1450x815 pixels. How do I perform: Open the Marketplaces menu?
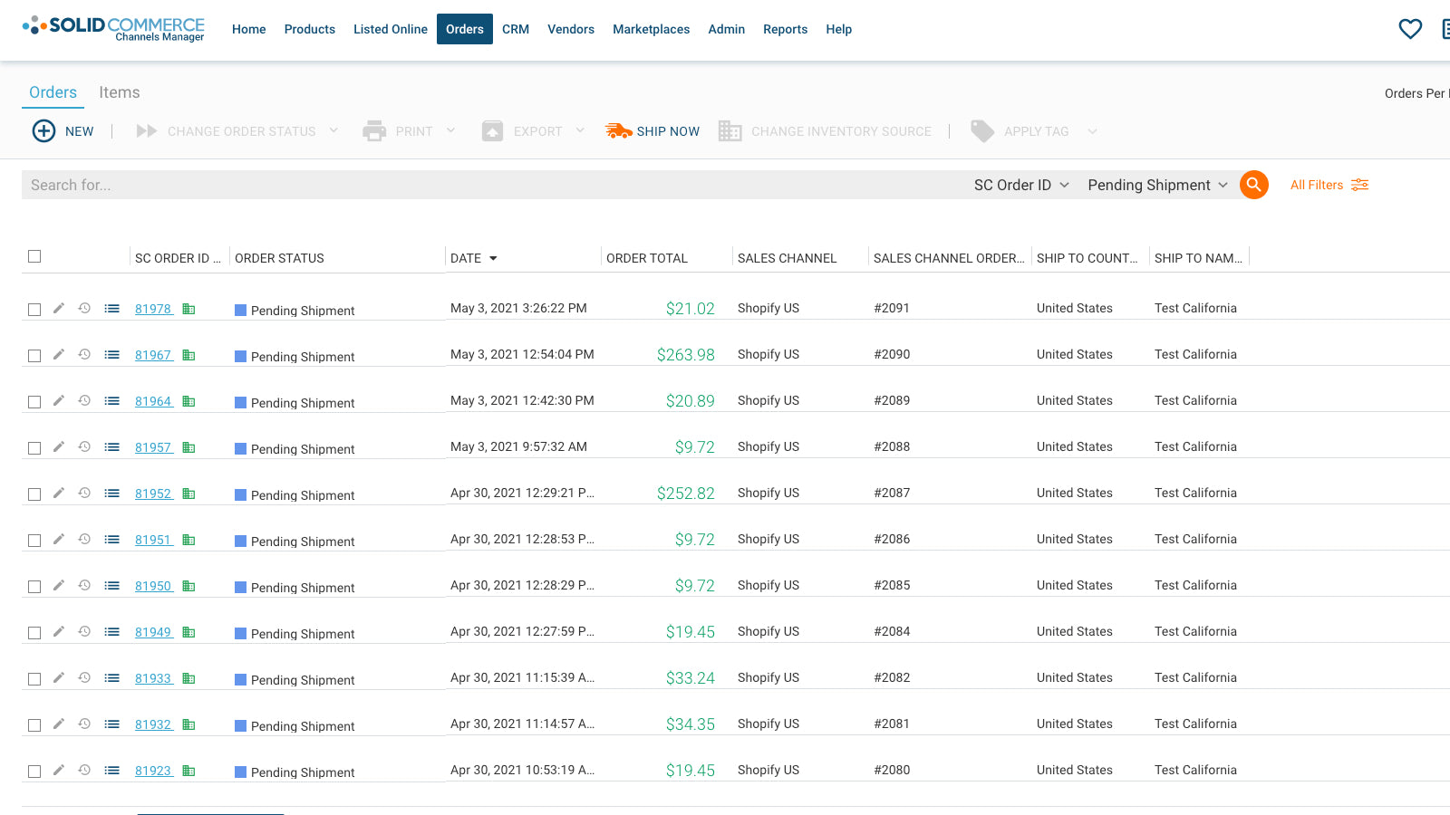tap(651, 29)
